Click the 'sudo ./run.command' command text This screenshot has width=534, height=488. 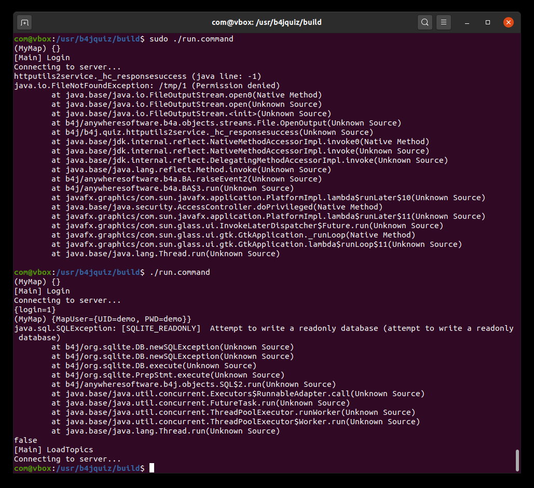coord(191,39)
